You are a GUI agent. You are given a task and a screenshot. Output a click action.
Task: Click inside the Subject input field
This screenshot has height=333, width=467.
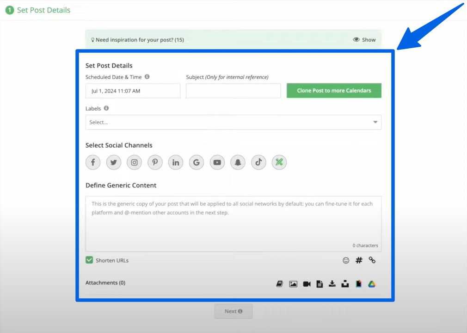tap(233, 91)
